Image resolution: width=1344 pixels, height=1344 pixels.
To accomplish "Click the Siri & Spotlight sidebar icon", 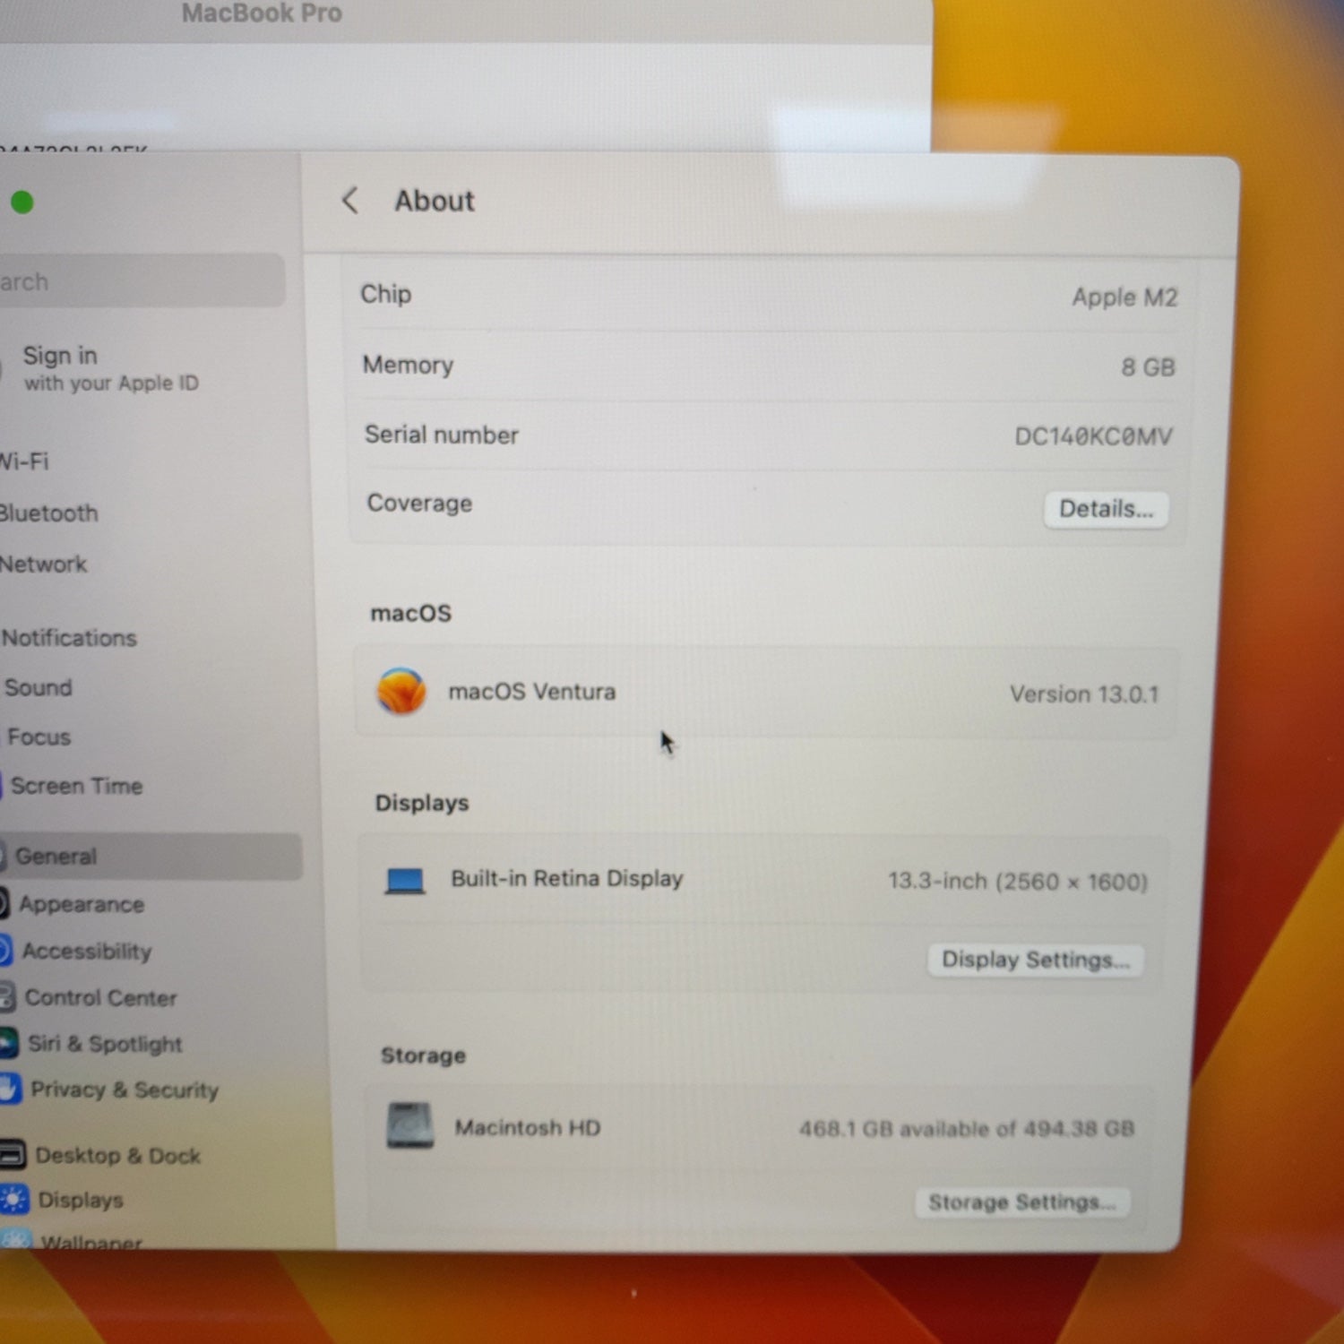I will click(8, 1043).
